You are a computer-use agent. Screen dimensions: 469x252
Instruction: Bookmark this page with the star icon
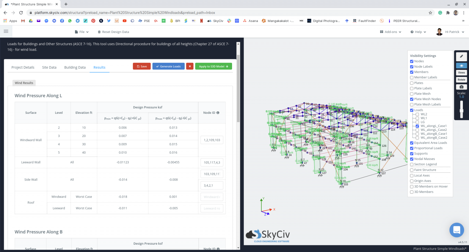(x=430, y=13)
